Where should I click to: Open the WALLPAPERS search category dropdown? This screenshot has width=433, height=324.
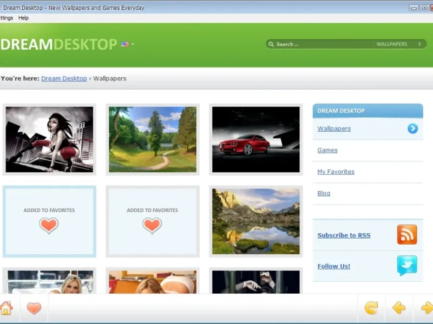(x=399, y=44)
